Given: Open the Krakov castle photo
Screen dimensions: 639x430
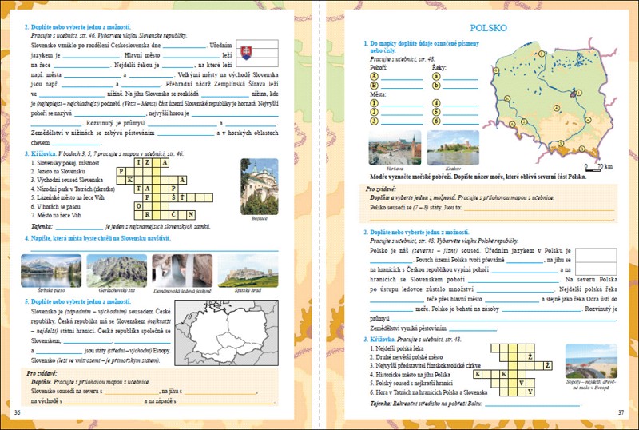Looking at the screenshot, I should click(x=453, y=148).
